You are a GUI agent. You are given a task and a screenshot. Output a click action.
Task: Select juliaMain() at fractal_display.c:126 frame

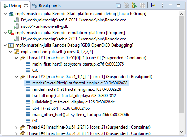click(73, 102)
